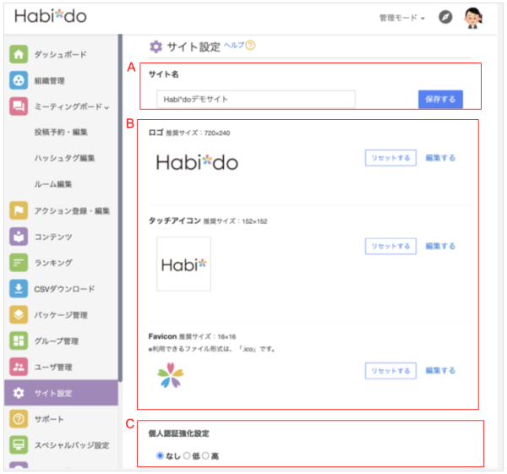This screenshot has width=507, height=474.
Task: Click the meeting board chat icon
Action: click(x=19, y=106)
